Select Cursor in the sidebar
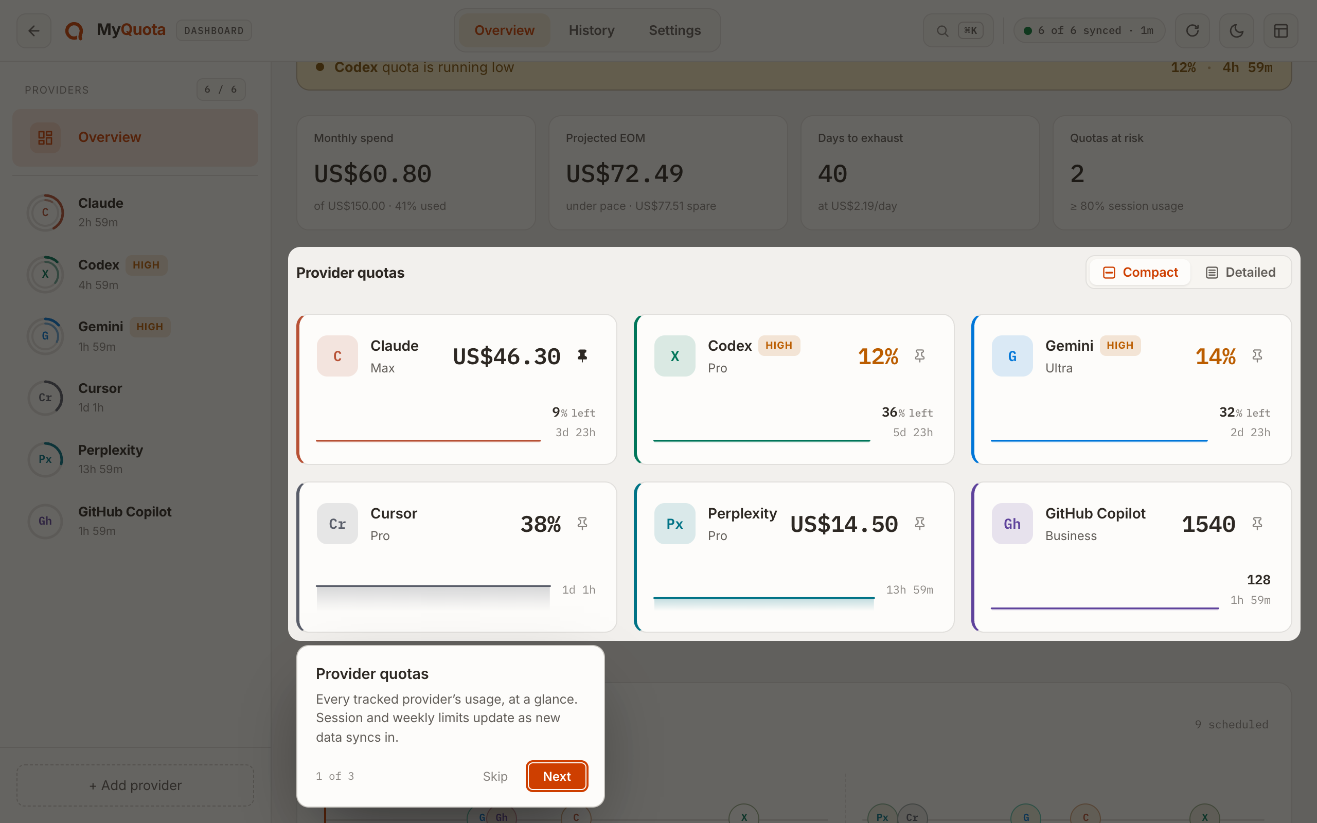Image resolution: width=1317 pixels, height=823 pixels. (x=135, y=397)
